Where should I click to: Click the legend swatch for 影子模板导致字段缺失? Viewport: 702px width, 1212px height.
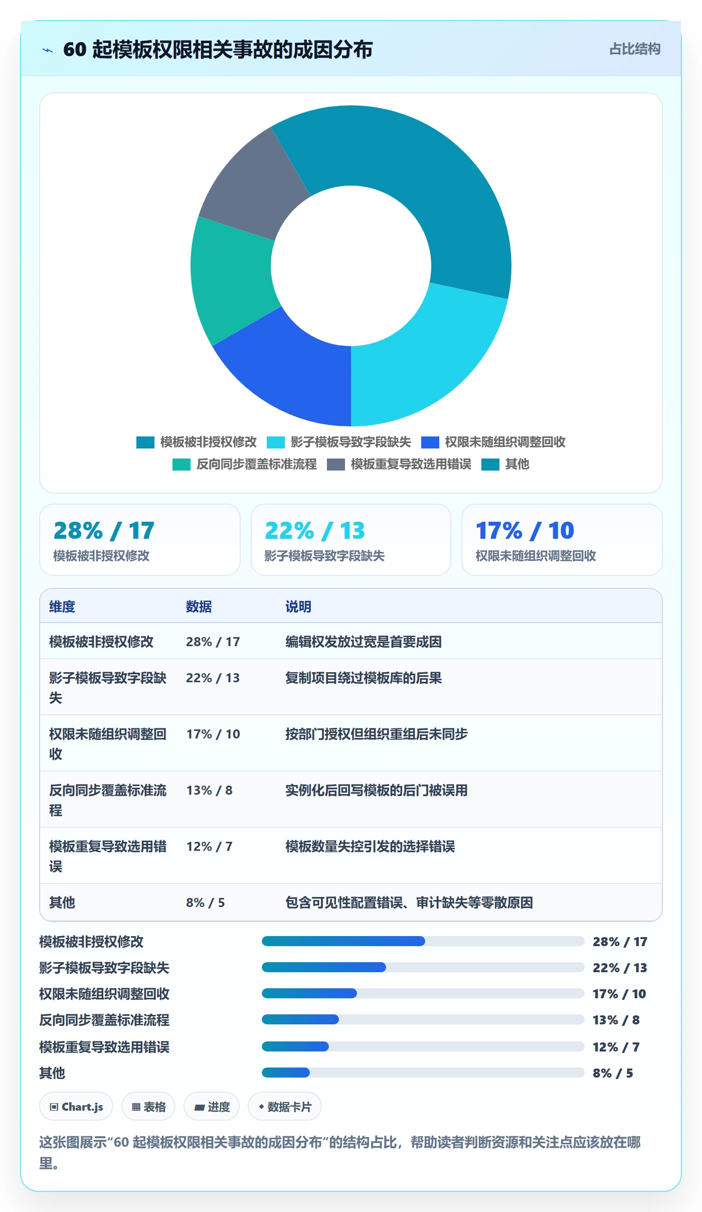[276, 442]
